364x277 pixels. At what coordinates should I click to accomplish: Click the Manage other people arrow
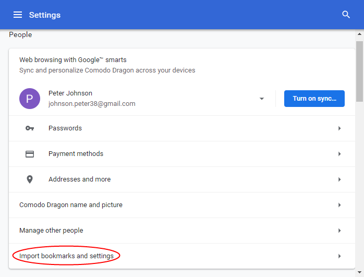click(x=339, y=231)
